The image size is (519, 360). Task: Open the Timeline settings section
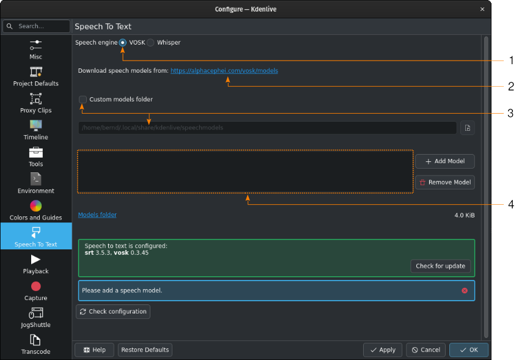(x=35, y=130)
